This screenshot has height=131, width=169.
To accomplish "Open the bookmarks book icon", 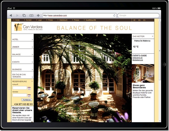I will pos(31,15).
